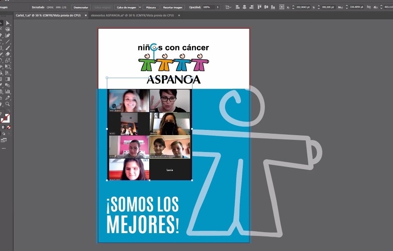Close the elementos ASPANOA.ai tab
Screen dimensions: 393x251
point(179,15)
